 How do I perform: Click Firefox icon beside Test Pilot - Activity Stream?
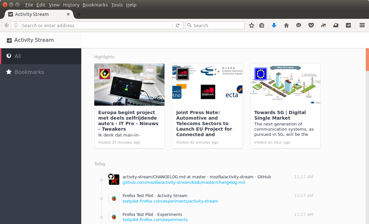pyautogui.click(x=114, y=198)
